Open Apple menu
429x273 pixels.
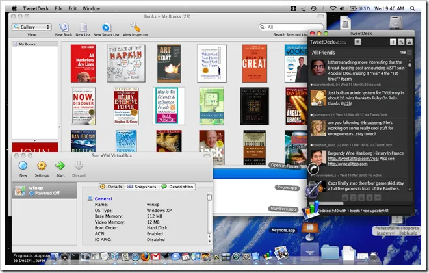[14, 8]
